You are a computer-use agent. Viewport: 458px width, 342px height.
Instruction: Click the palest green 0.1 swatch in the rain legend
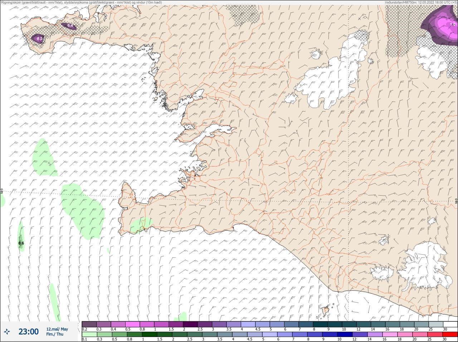(89, 335)
